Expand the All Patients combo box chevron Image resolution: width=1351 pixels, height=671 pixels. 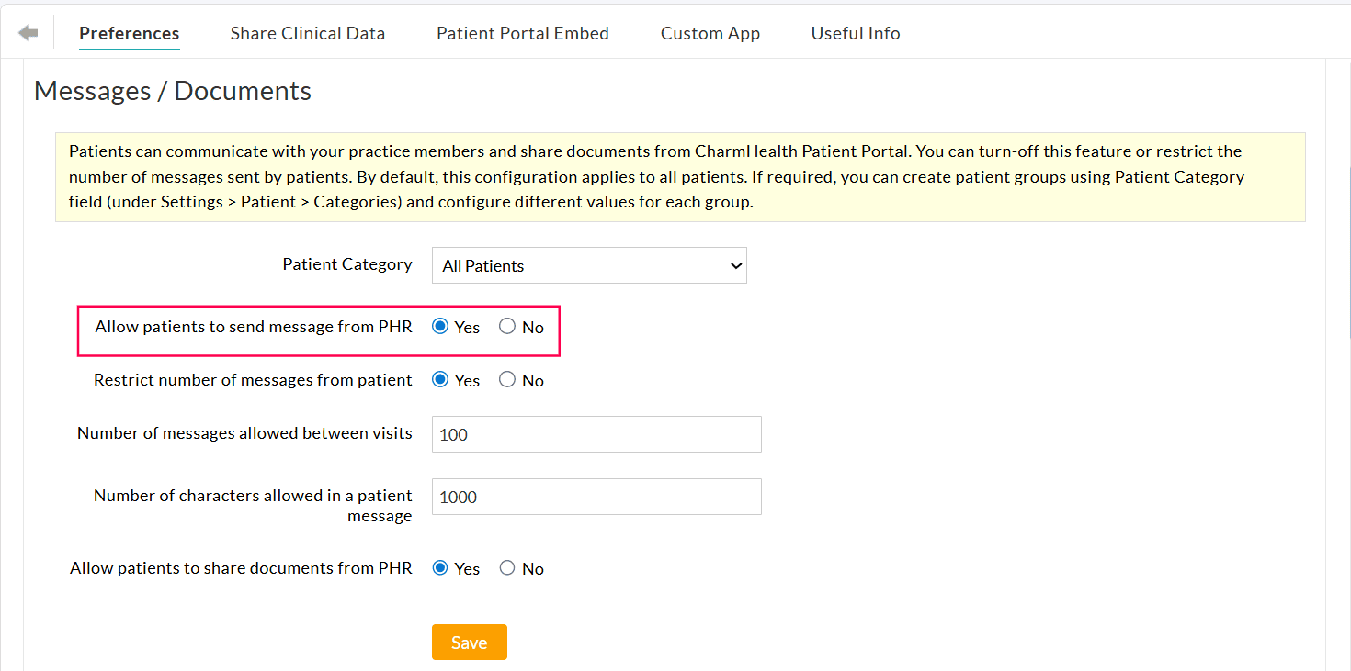(735, 265)
